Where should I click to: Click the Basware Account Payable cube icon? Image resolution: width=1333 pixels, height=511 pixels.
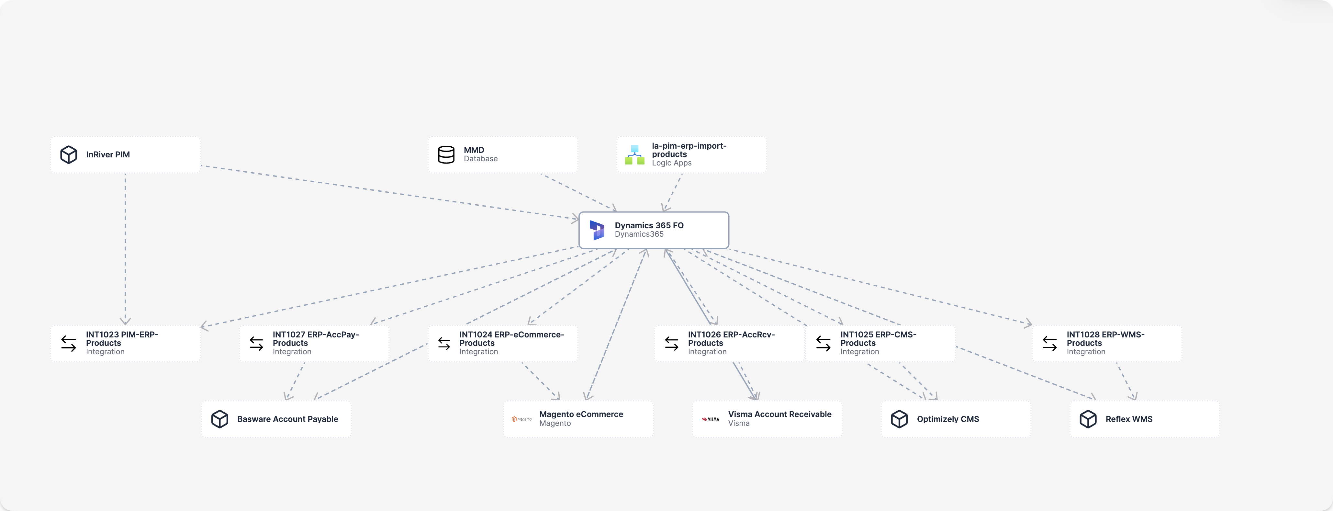220,419
